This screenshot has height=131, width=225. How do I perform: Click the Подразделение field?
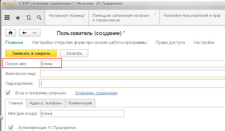pyautogui.click(x=132, y=83)
